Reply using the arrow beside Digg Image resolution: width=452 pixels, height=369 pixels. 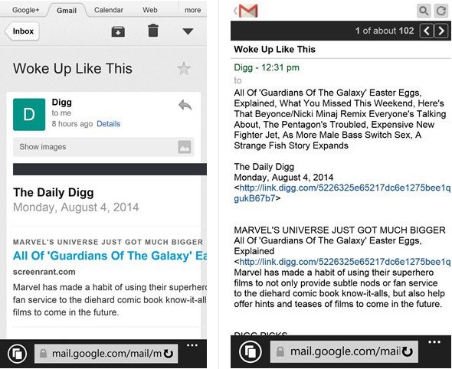click(x=185, y=105)
